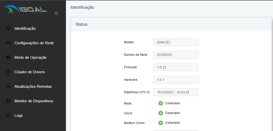The width and height of the screenshot is (273, 131).
Task: Go to Modo de Operação
Action: (30, 57)
